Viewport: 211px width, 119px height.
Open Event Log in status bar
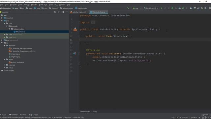click(x=207, y=115)
